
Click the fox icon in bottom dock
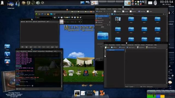point(102,93)
